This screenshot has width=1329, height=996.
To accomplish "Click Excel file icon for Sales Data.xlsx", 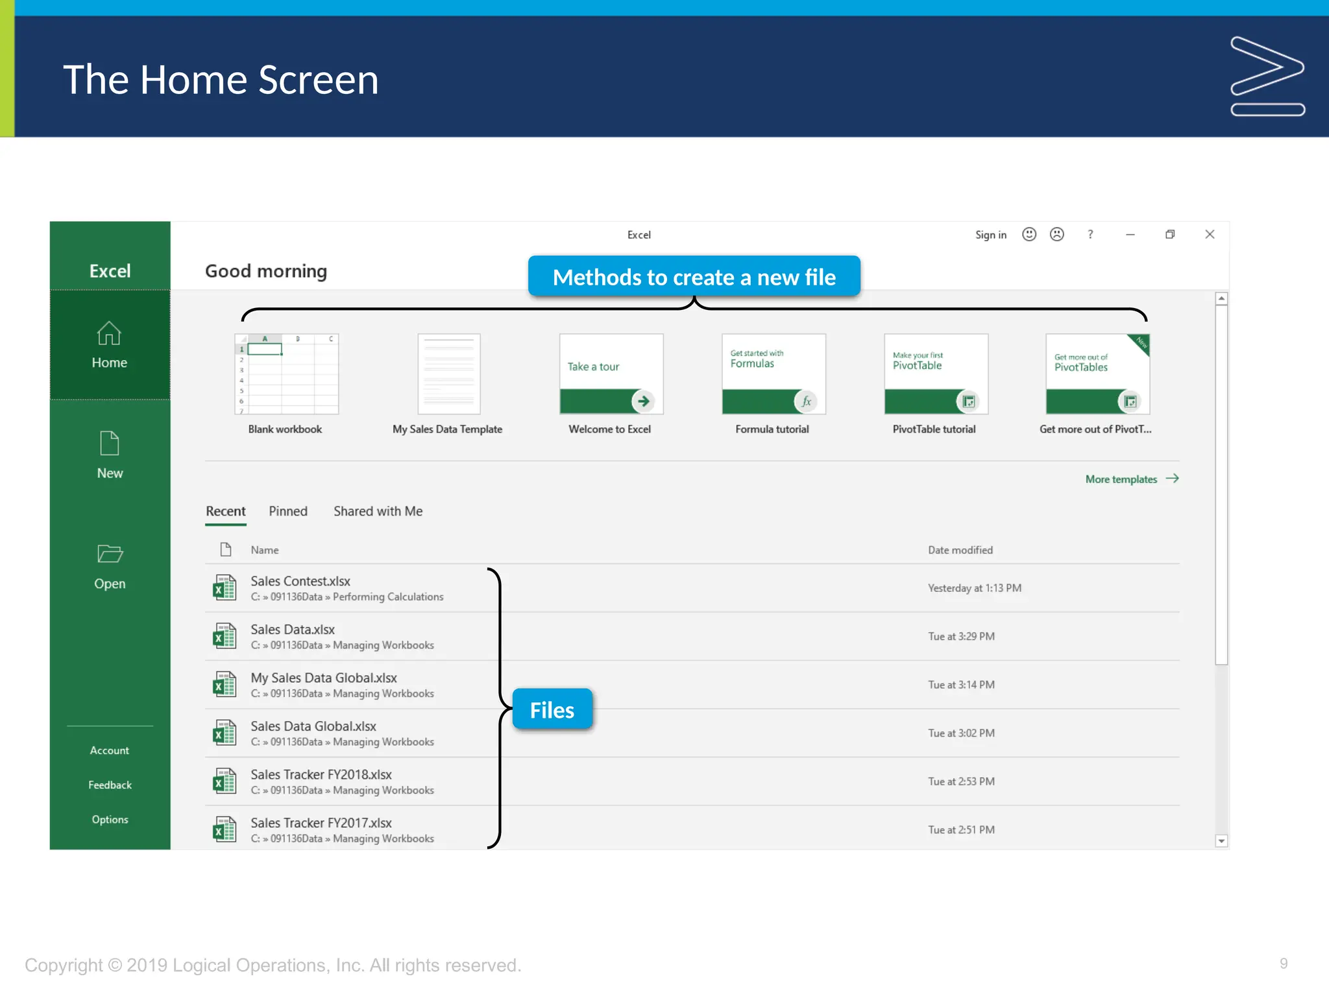I will tap(225, 636).
